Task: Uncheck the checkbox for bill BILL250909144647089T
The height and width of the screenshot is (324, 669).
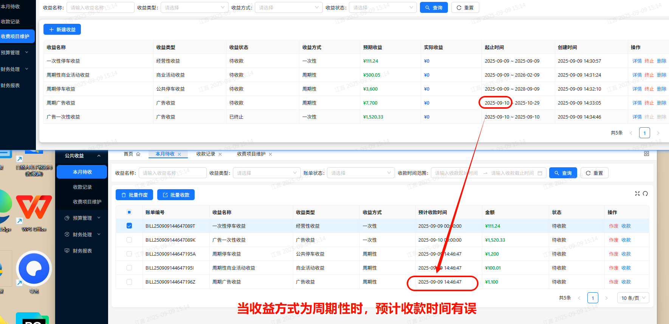Action: (x=129, y=226)
